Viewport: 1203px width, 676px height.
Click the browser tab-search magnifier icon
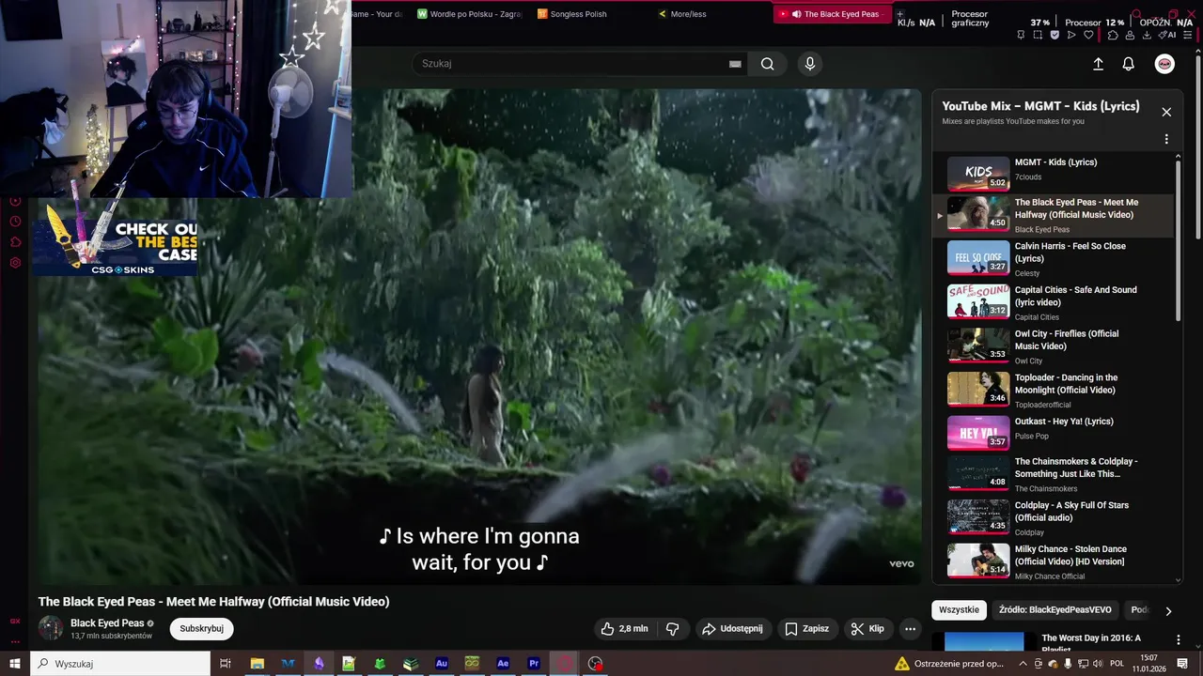point(1136,14)
